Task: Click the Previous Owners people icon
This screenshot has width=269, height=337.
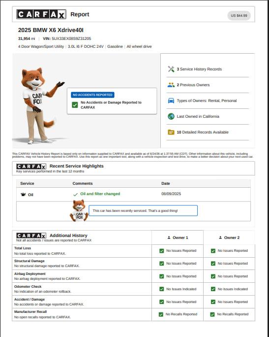Action: point(171,85)
